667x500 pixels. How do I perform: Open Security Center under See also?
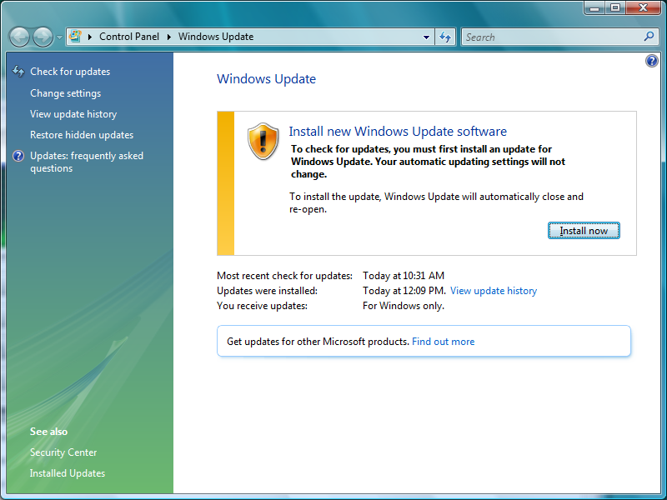point(63,452)
